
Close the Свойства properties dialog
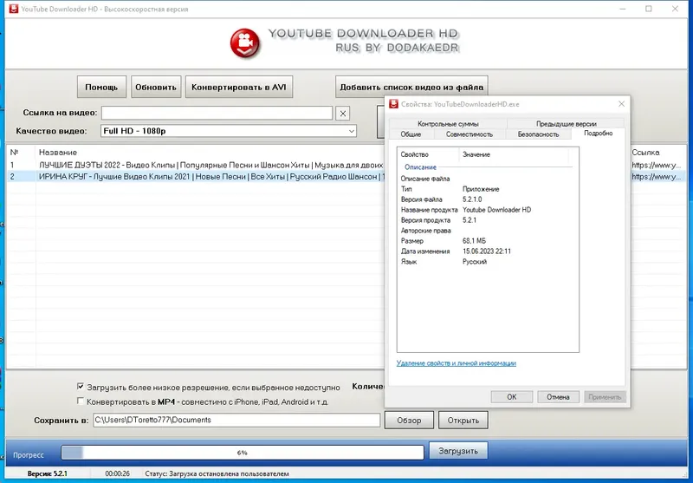(x=621, y=104)
